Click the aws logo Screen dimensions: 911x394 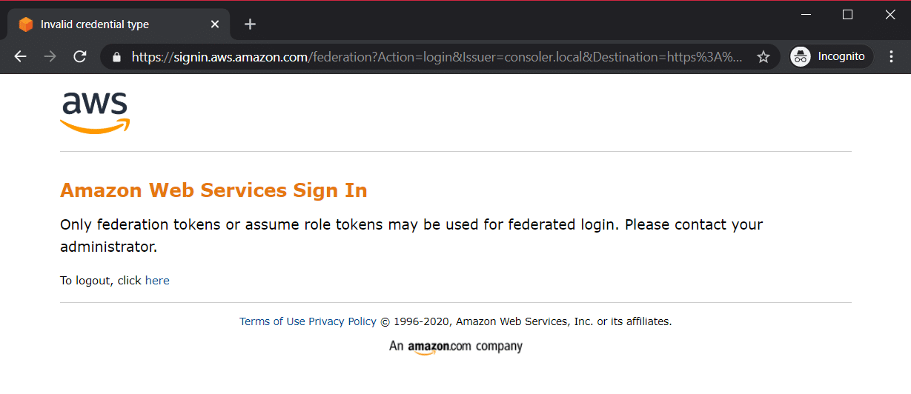pos(95,113)
